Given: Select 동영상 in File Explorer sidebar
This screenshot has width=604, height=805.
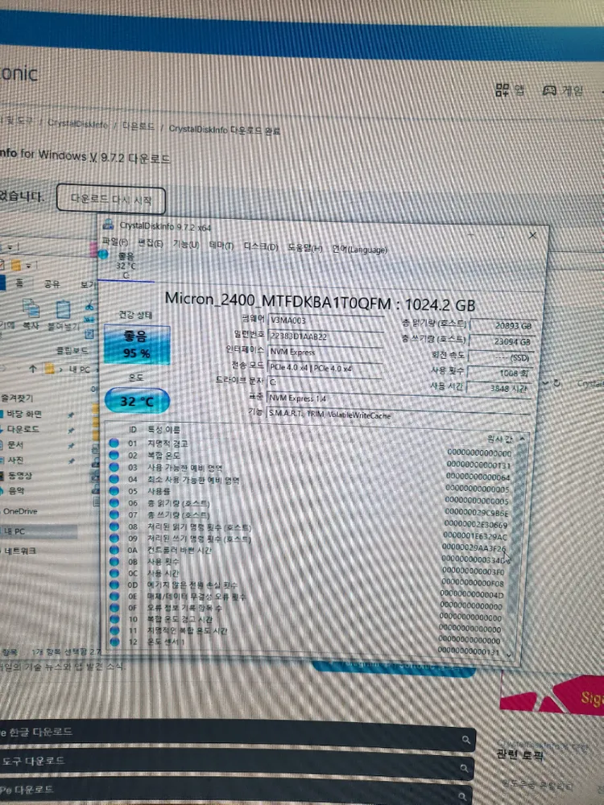Looking at the screenshot, I should tap(19, 476).
